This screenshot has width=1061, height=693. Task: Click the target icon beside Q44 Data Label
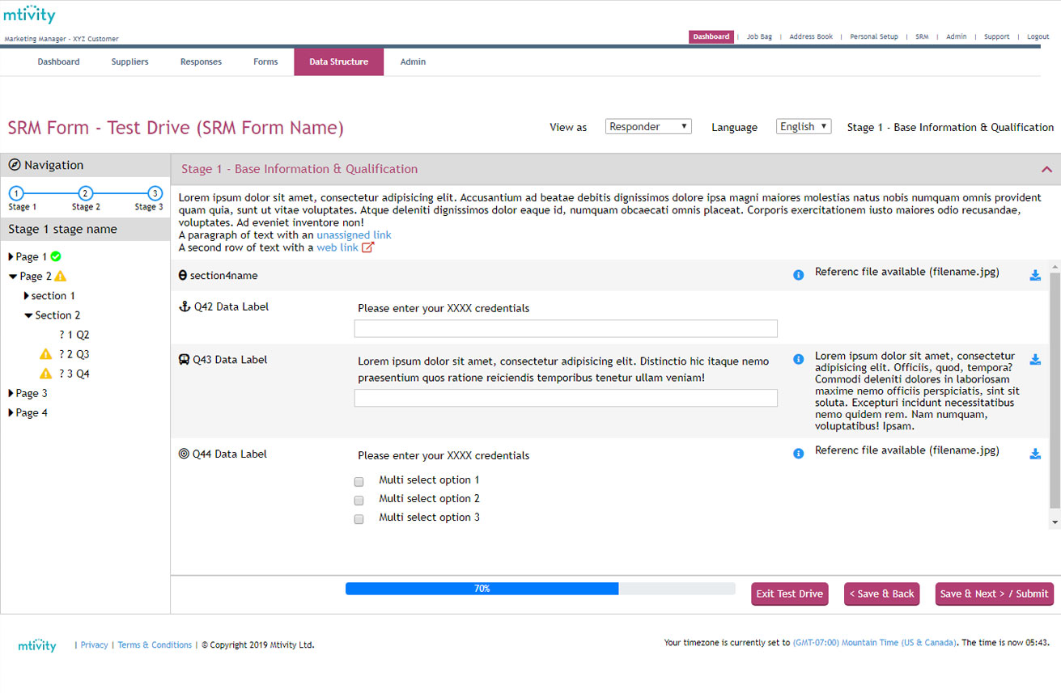184,454
